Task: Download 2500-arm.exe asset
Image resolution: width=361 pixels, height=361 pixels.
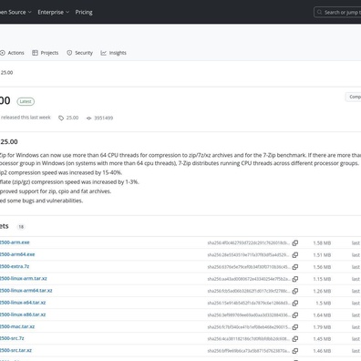Action: point(15,242)
